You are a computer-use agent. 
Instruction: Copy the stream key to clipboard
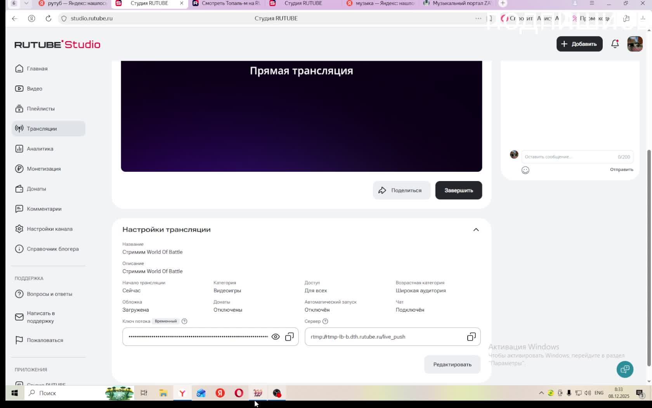click(x=289, y=337)
